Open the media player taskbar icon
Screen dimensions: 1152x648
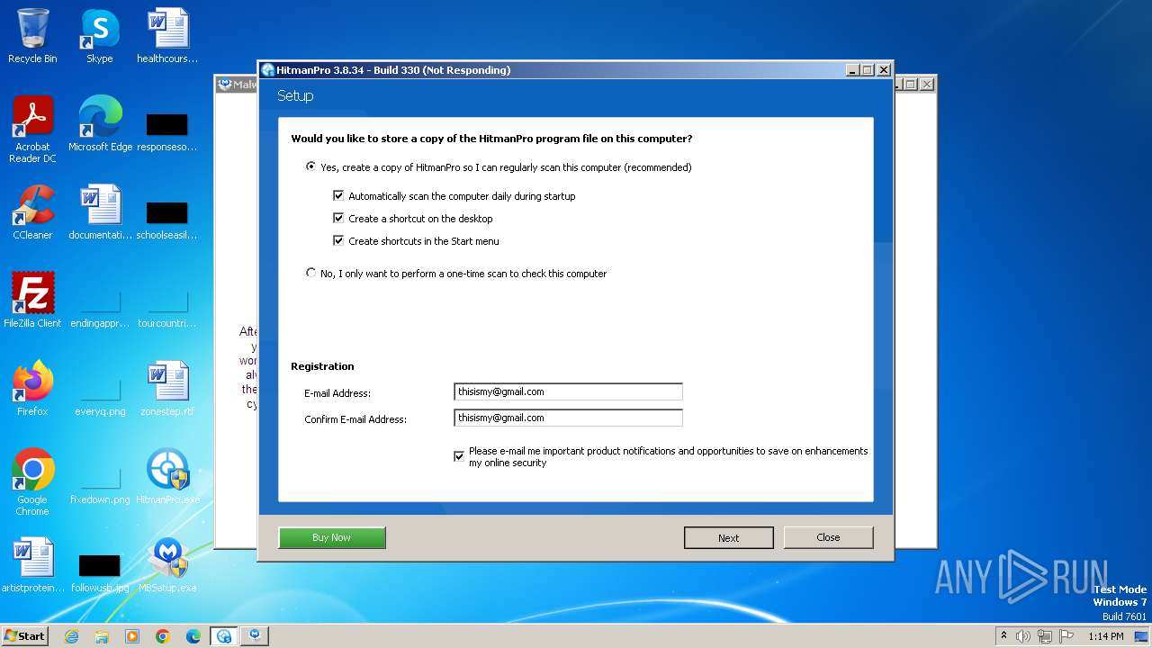132,636
